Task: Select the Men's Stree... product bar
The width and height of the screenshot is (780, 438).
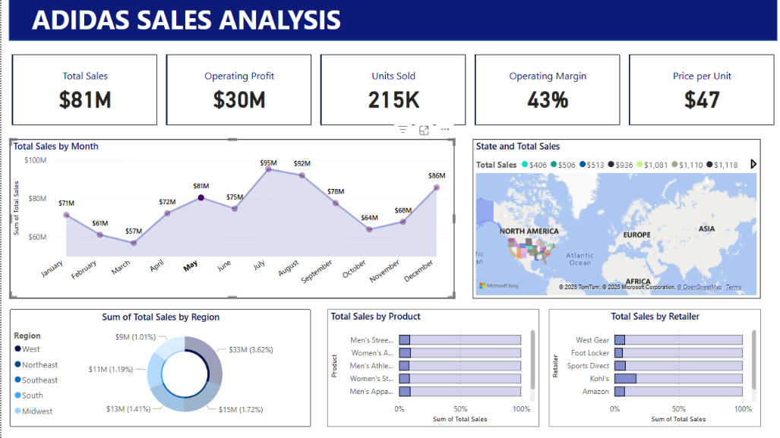Action: pyautogui.click(x=460, y=340)
